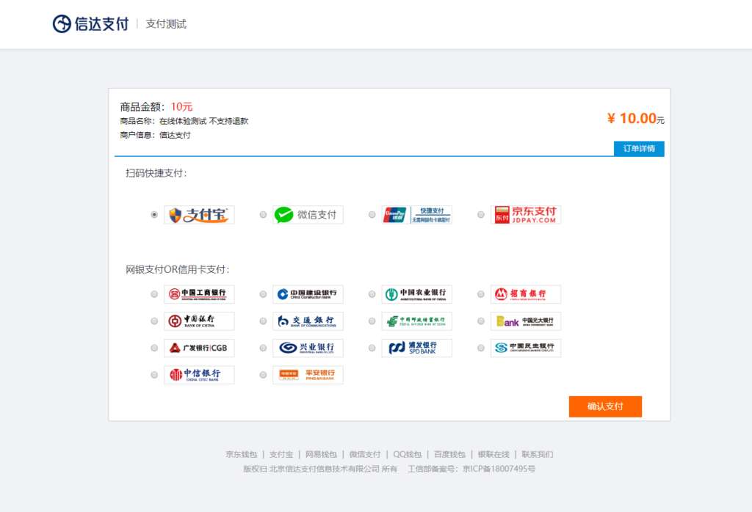Choose the 中国农业银行 radio button
Viewport: 752px width, 512px height.
click(372, 294)
